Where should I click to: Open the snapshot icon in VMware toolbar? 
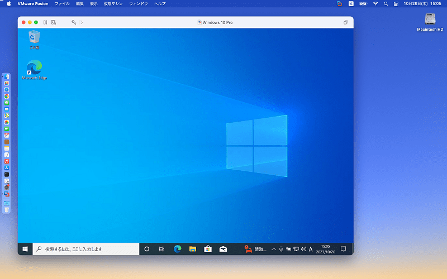pyautogui.click(x=54, y=22)
